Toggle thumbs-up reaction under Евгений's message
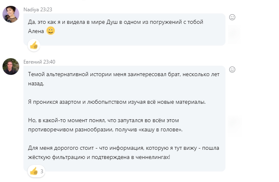The width and height of the screenshot is (279, 182). [x=34, y=171]
